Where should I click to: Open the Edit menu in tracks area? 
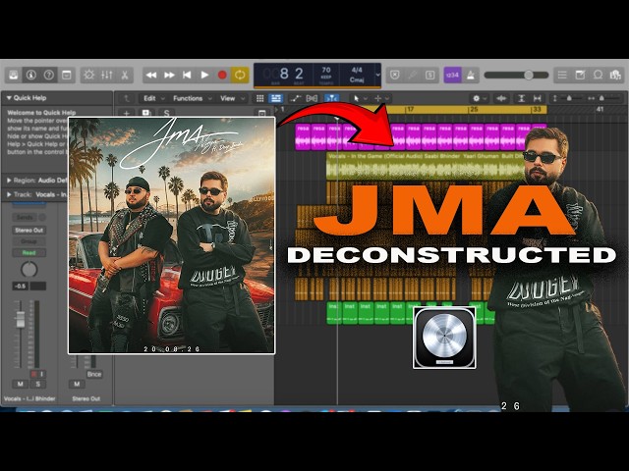pos(153,98)
